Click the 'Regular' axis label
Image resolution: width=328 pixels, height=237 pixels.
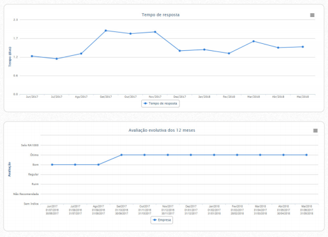pyautogui.click(x=33, y=174)
